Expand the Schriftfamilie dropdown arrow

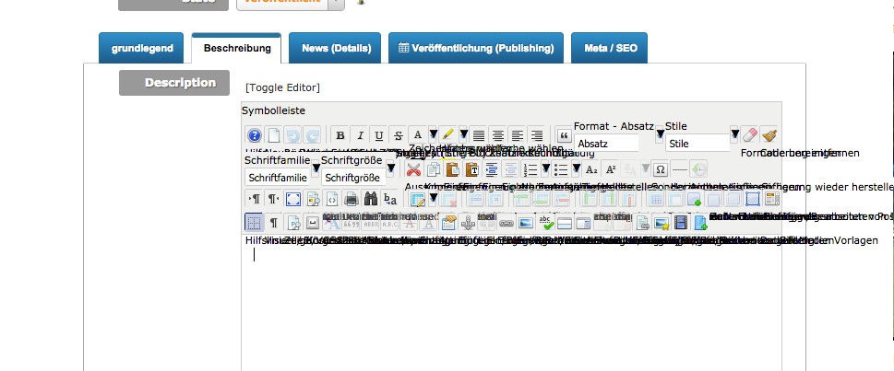315,168
